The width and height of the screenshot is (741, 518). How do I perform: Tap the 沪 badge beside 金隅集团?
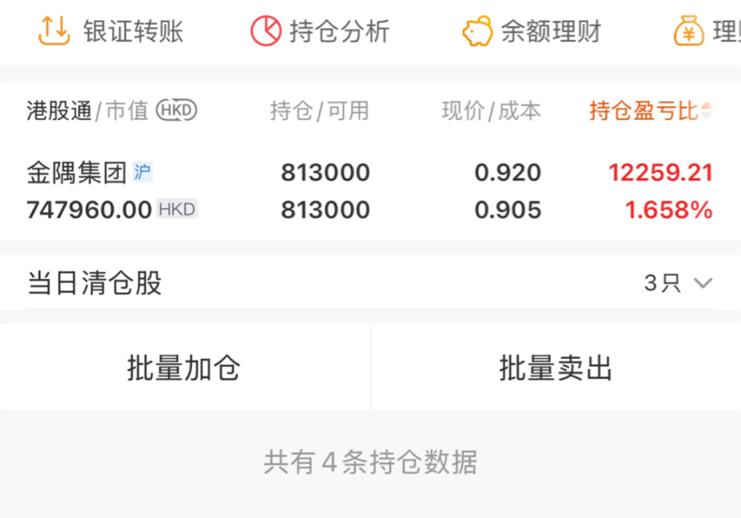point(142,173)
